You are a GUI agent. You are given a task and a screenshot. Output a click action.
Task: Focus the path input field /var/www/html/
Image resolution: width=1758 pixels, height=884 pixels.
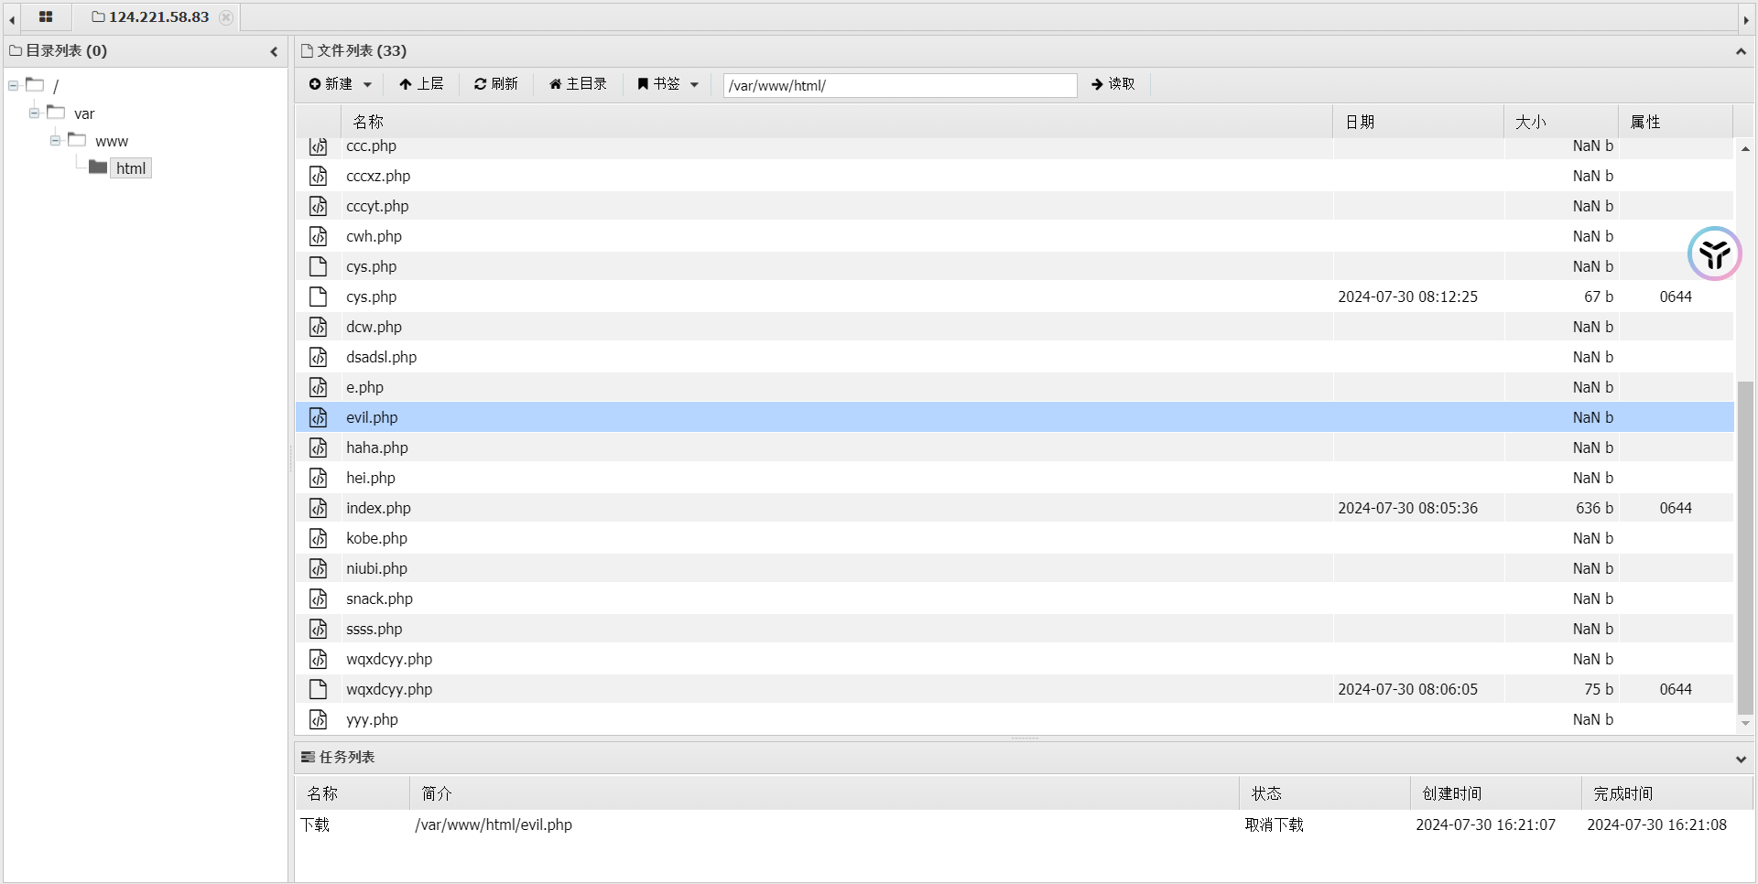tap(900, 85)
